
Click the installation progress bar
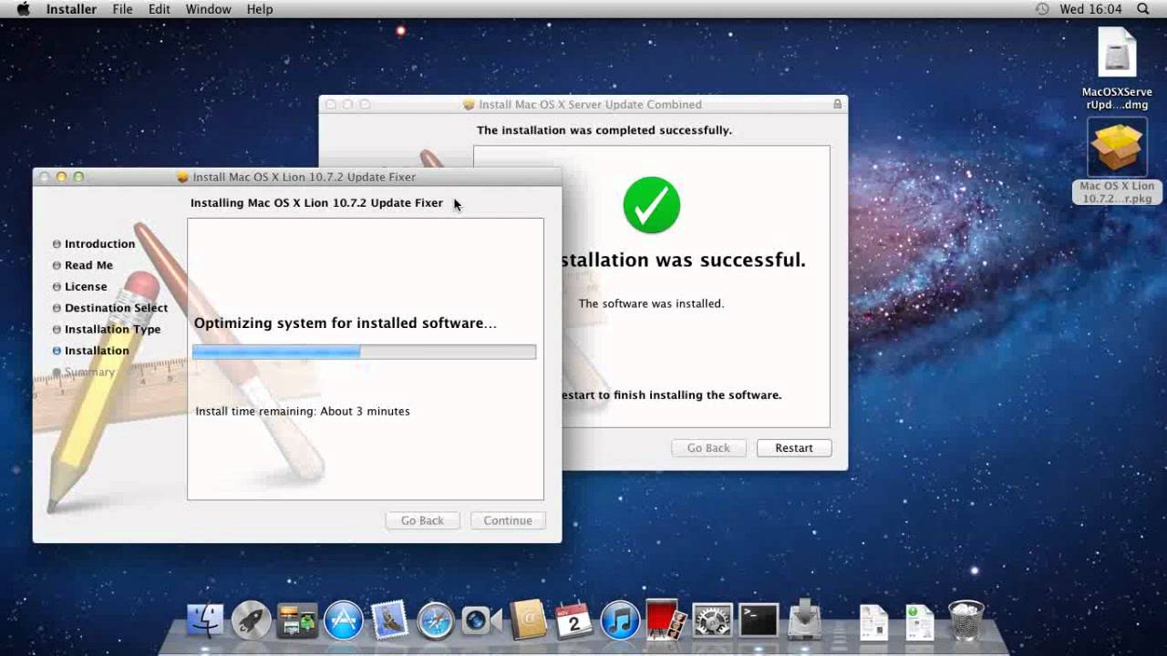click(x=364, y=352)
